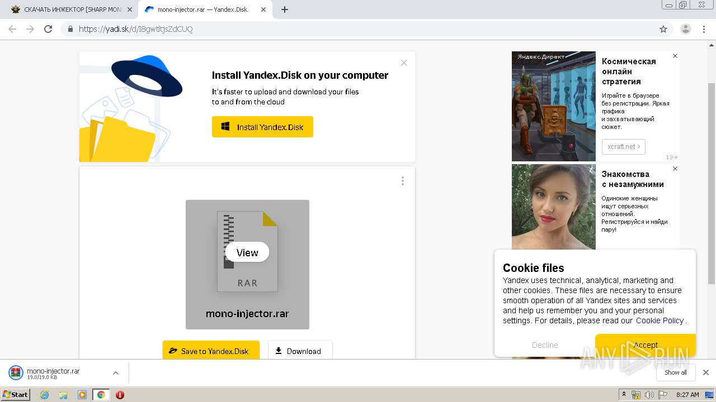716x402 pixels.
Task: Click the xcraft.net ad link
Action: click(x=624, y=147)
